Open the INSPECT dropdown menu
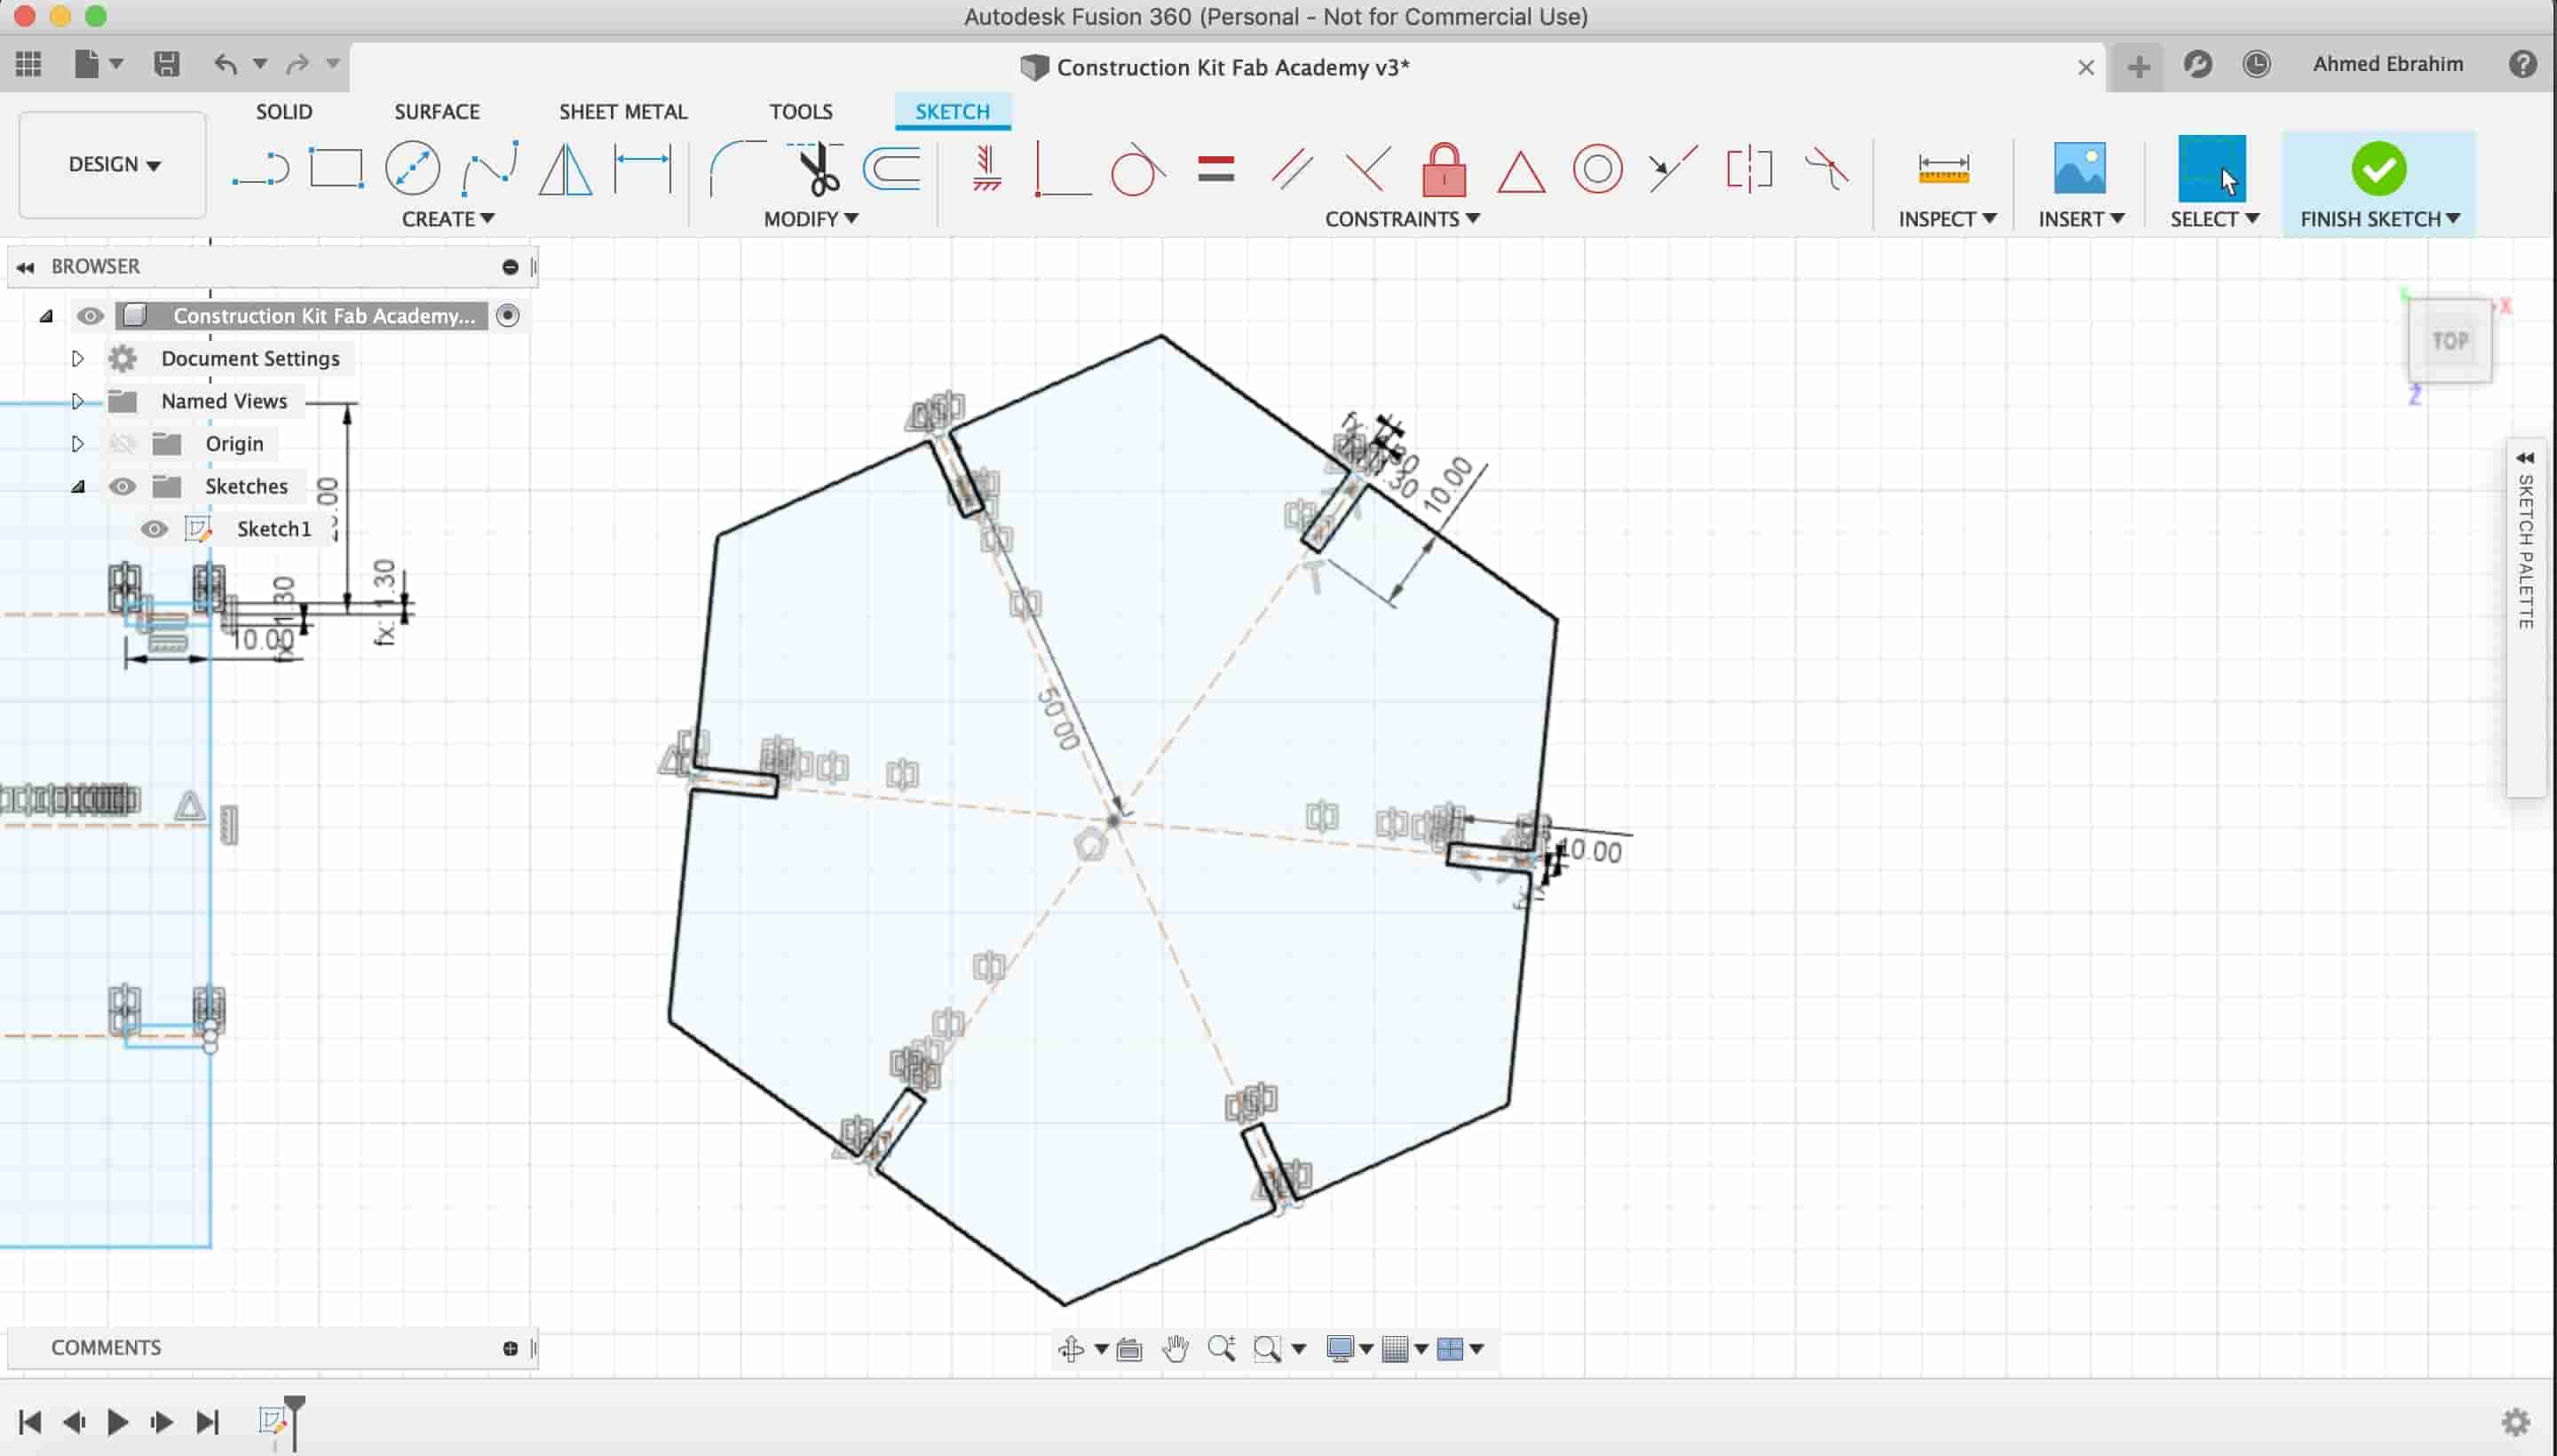Screen dimensions: 2557x1456 click(1947, 219)
